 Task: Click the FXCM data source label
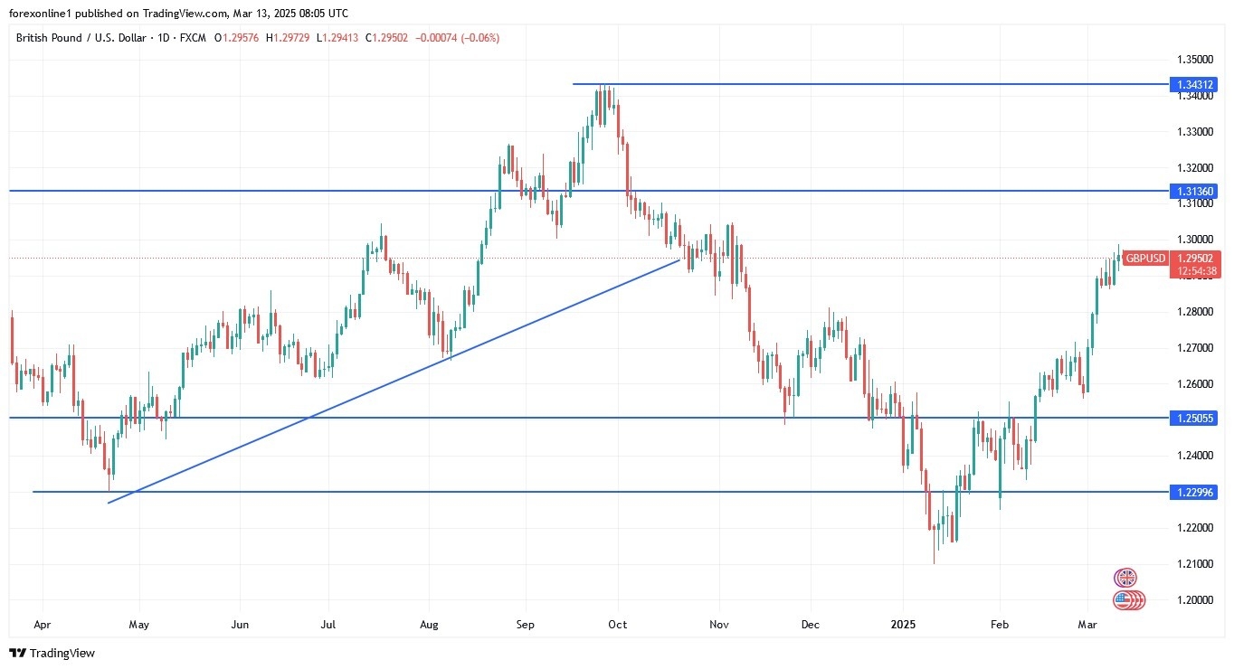point(195,38)
